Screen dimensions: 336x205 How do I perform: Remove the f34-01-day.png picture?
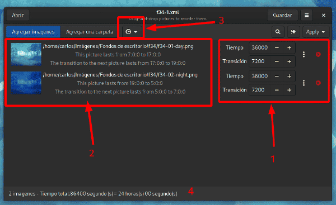click(x=318, y=55)
